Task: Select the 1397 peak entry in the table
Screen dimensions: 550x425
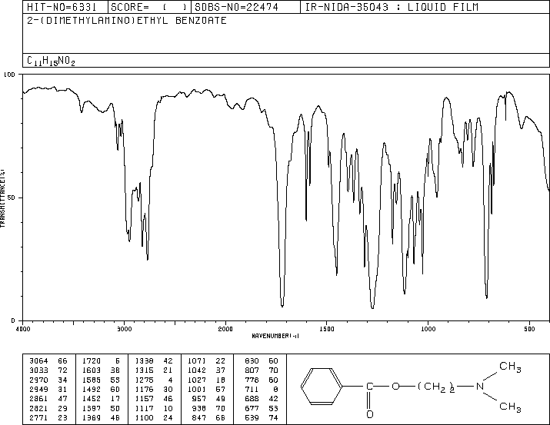Action: [101, 409]
